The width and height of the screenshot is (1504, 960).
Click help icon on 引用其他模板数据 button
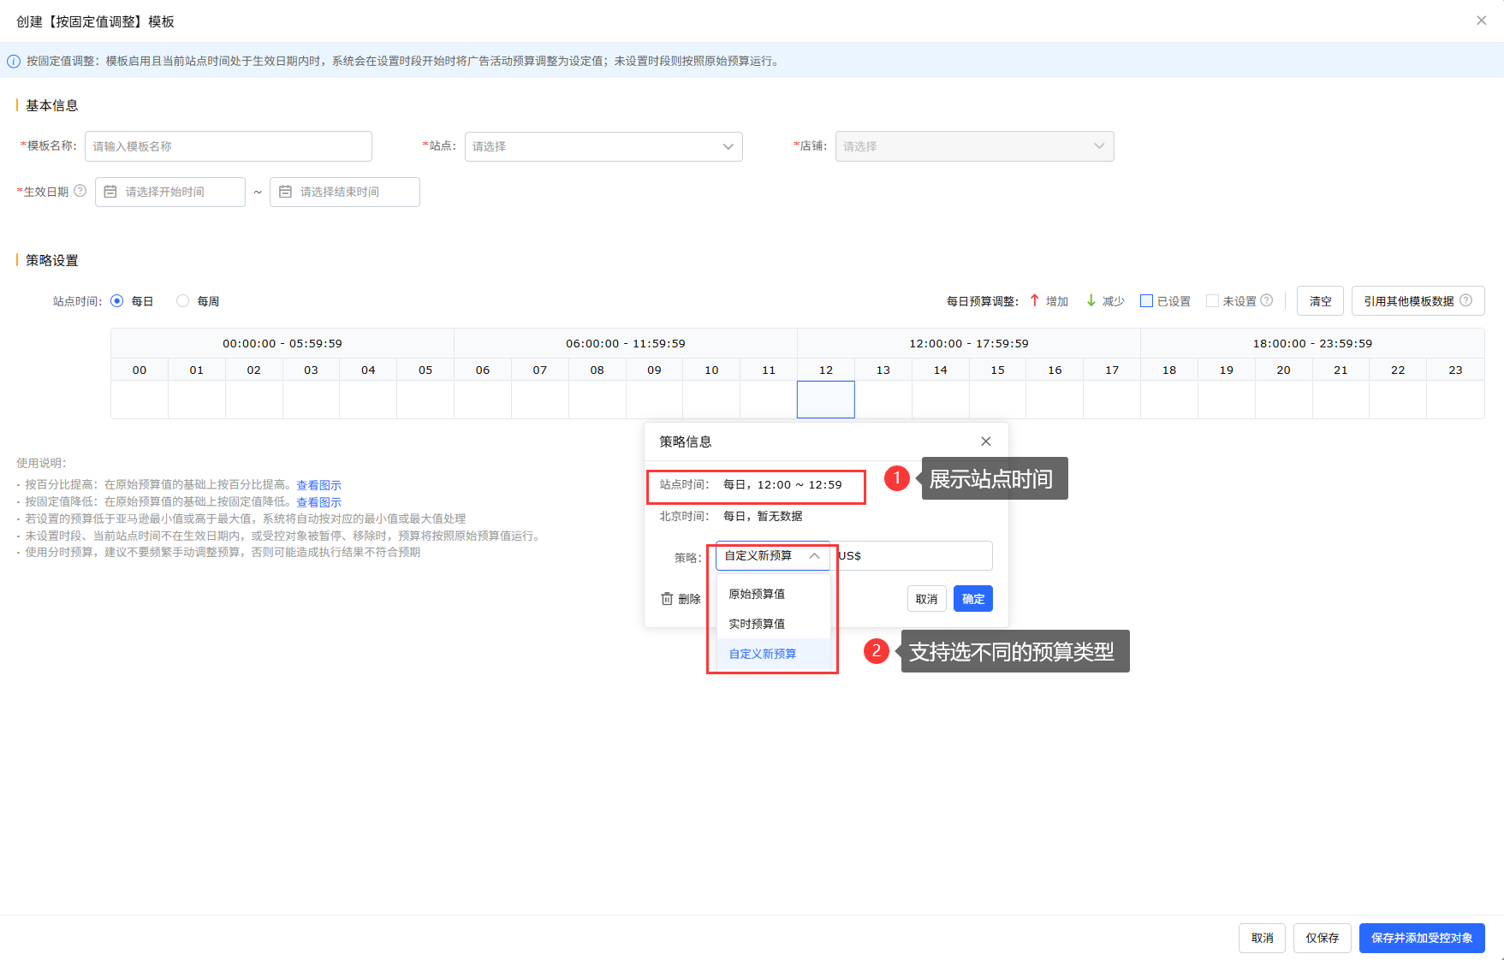point(1465,300)
